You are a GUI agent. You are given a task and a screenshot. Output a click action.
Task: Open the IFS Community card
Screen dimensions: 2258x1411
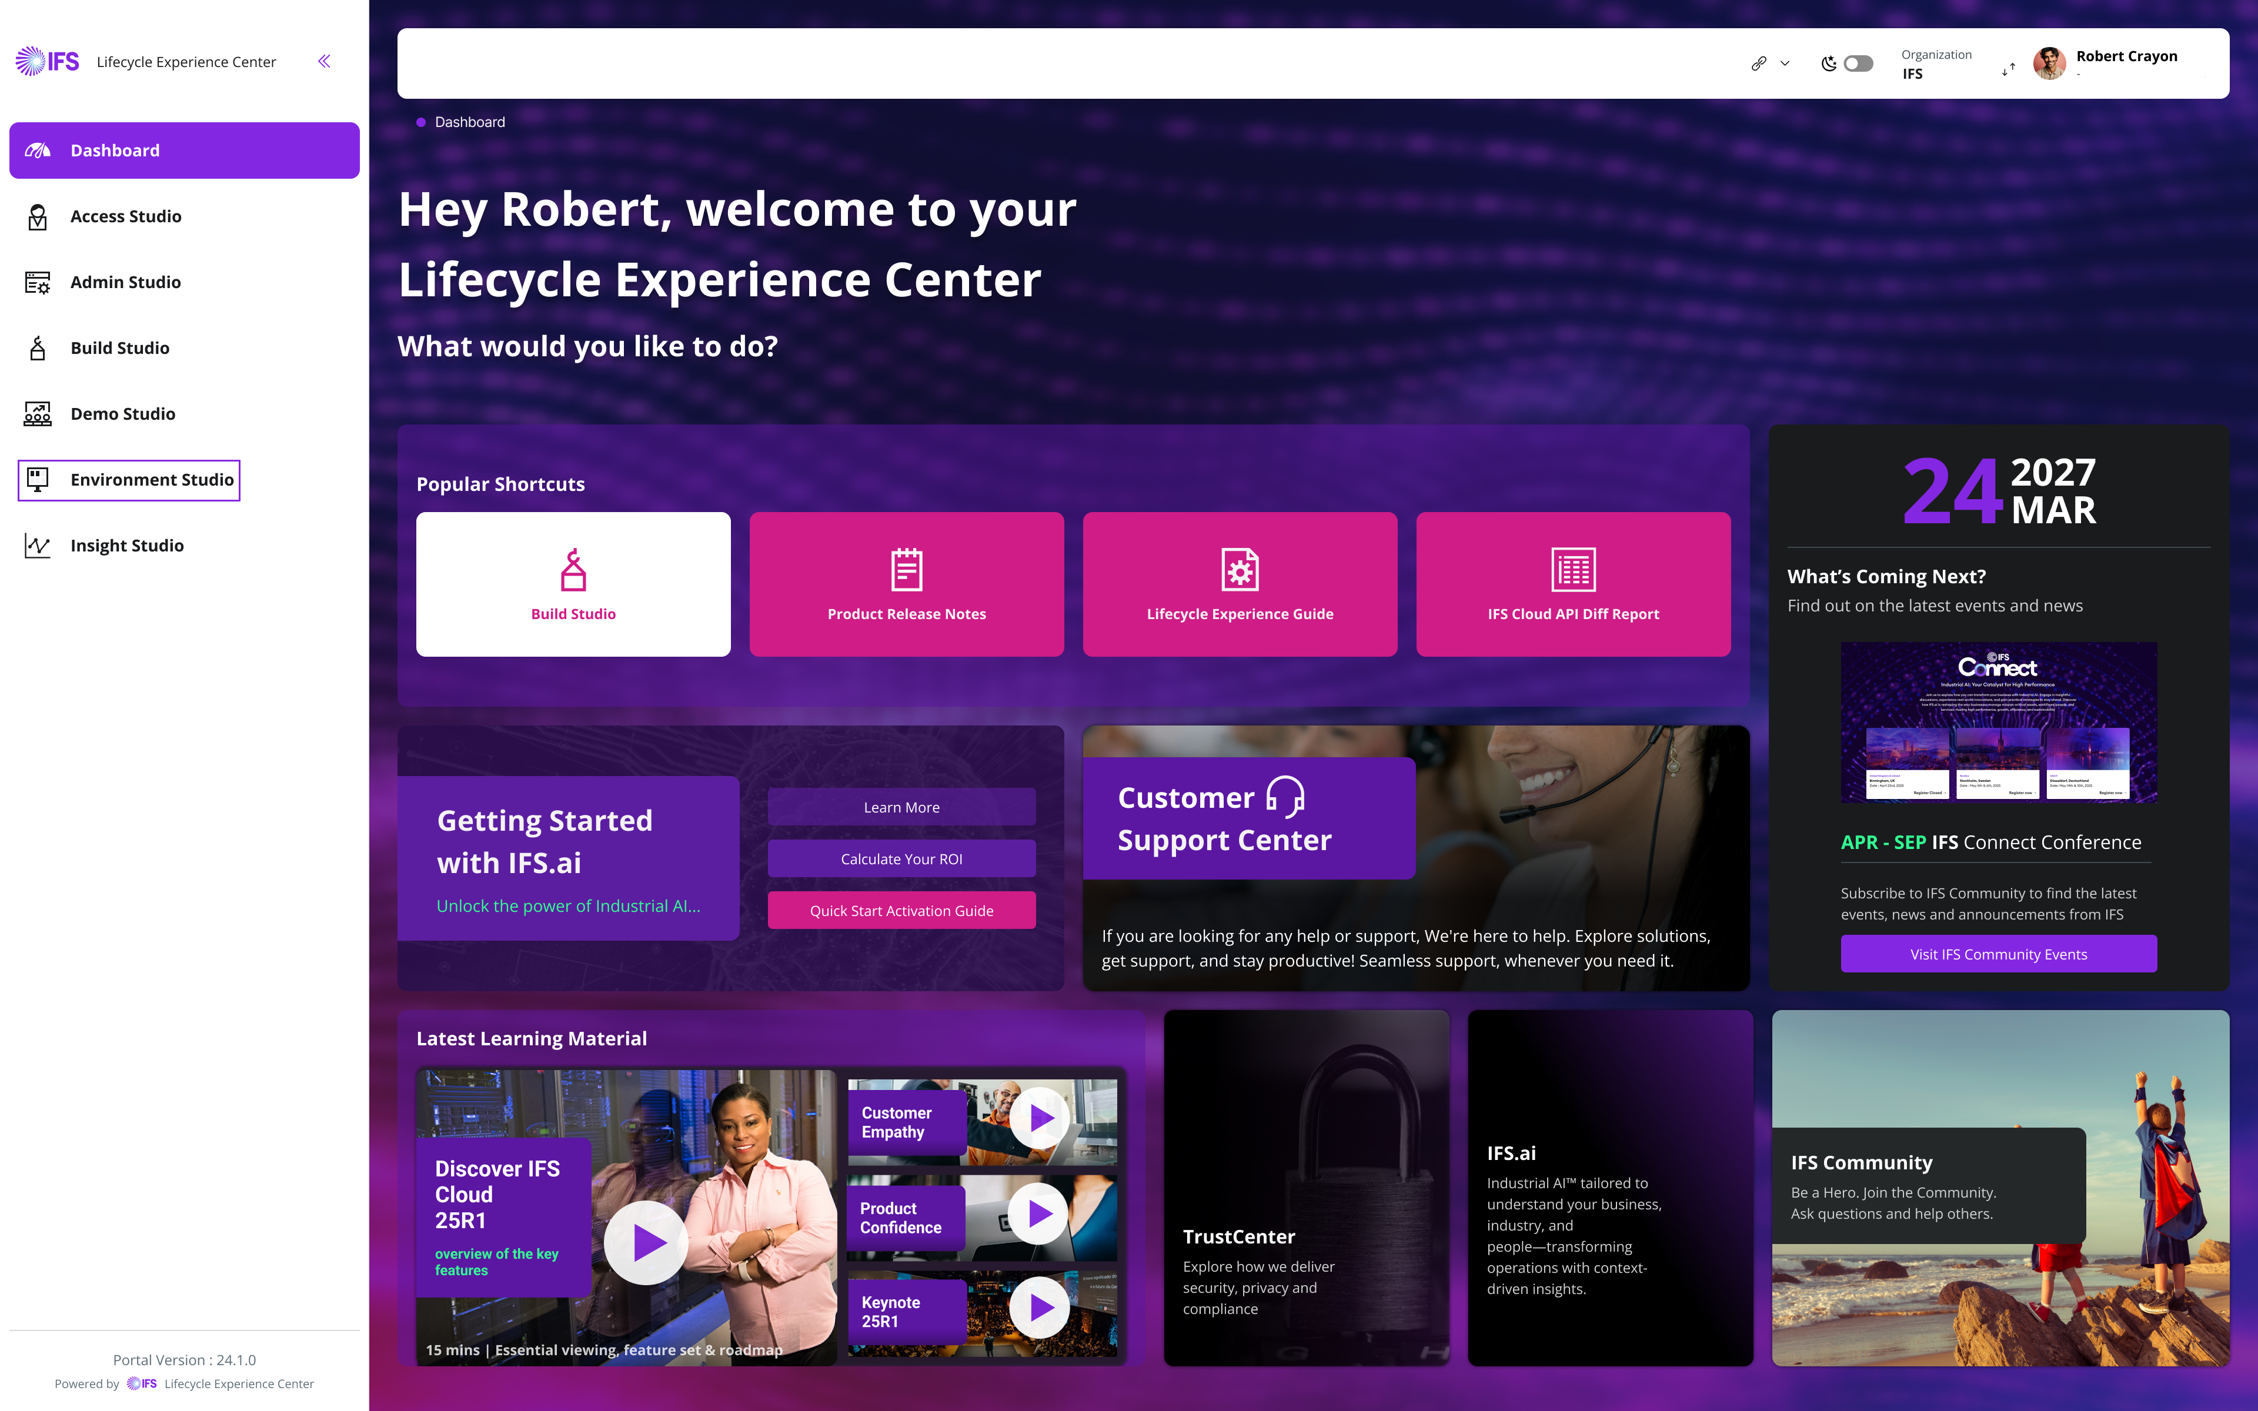click(2000, 1188)
